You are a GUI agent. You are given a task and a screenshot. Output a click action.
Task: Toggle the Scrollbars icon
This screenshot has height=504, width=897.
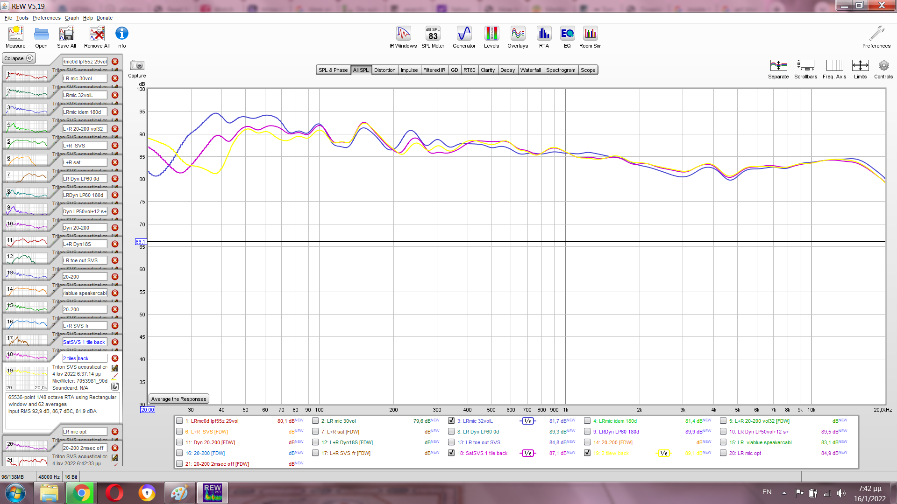[805, 69]
